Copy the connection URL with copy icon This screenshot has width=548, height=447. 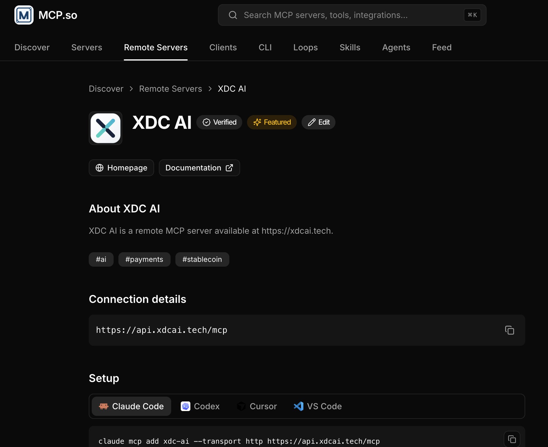click(510, 330)
